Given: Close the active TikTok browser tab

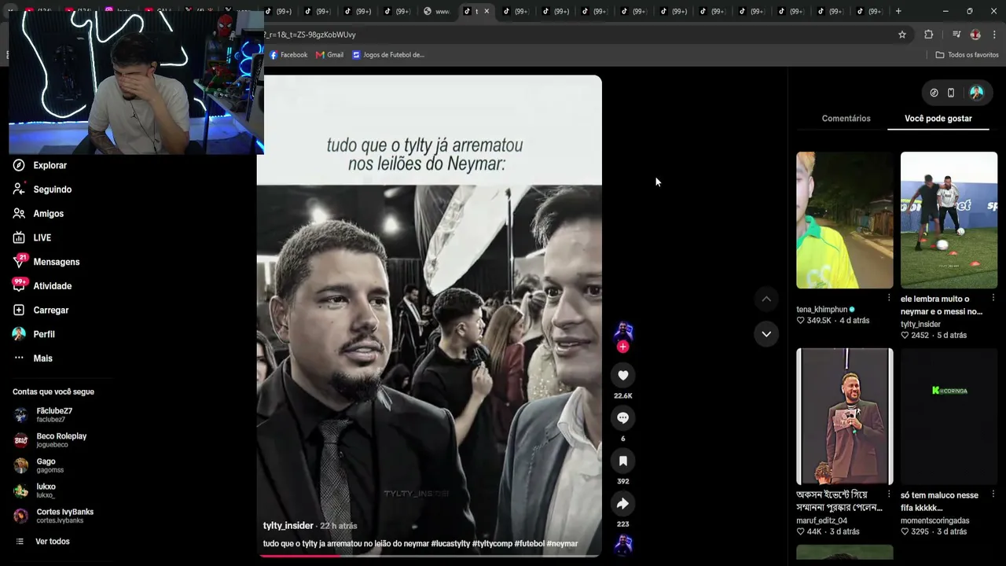Looking at the screenshot, I should pos(486,11).
